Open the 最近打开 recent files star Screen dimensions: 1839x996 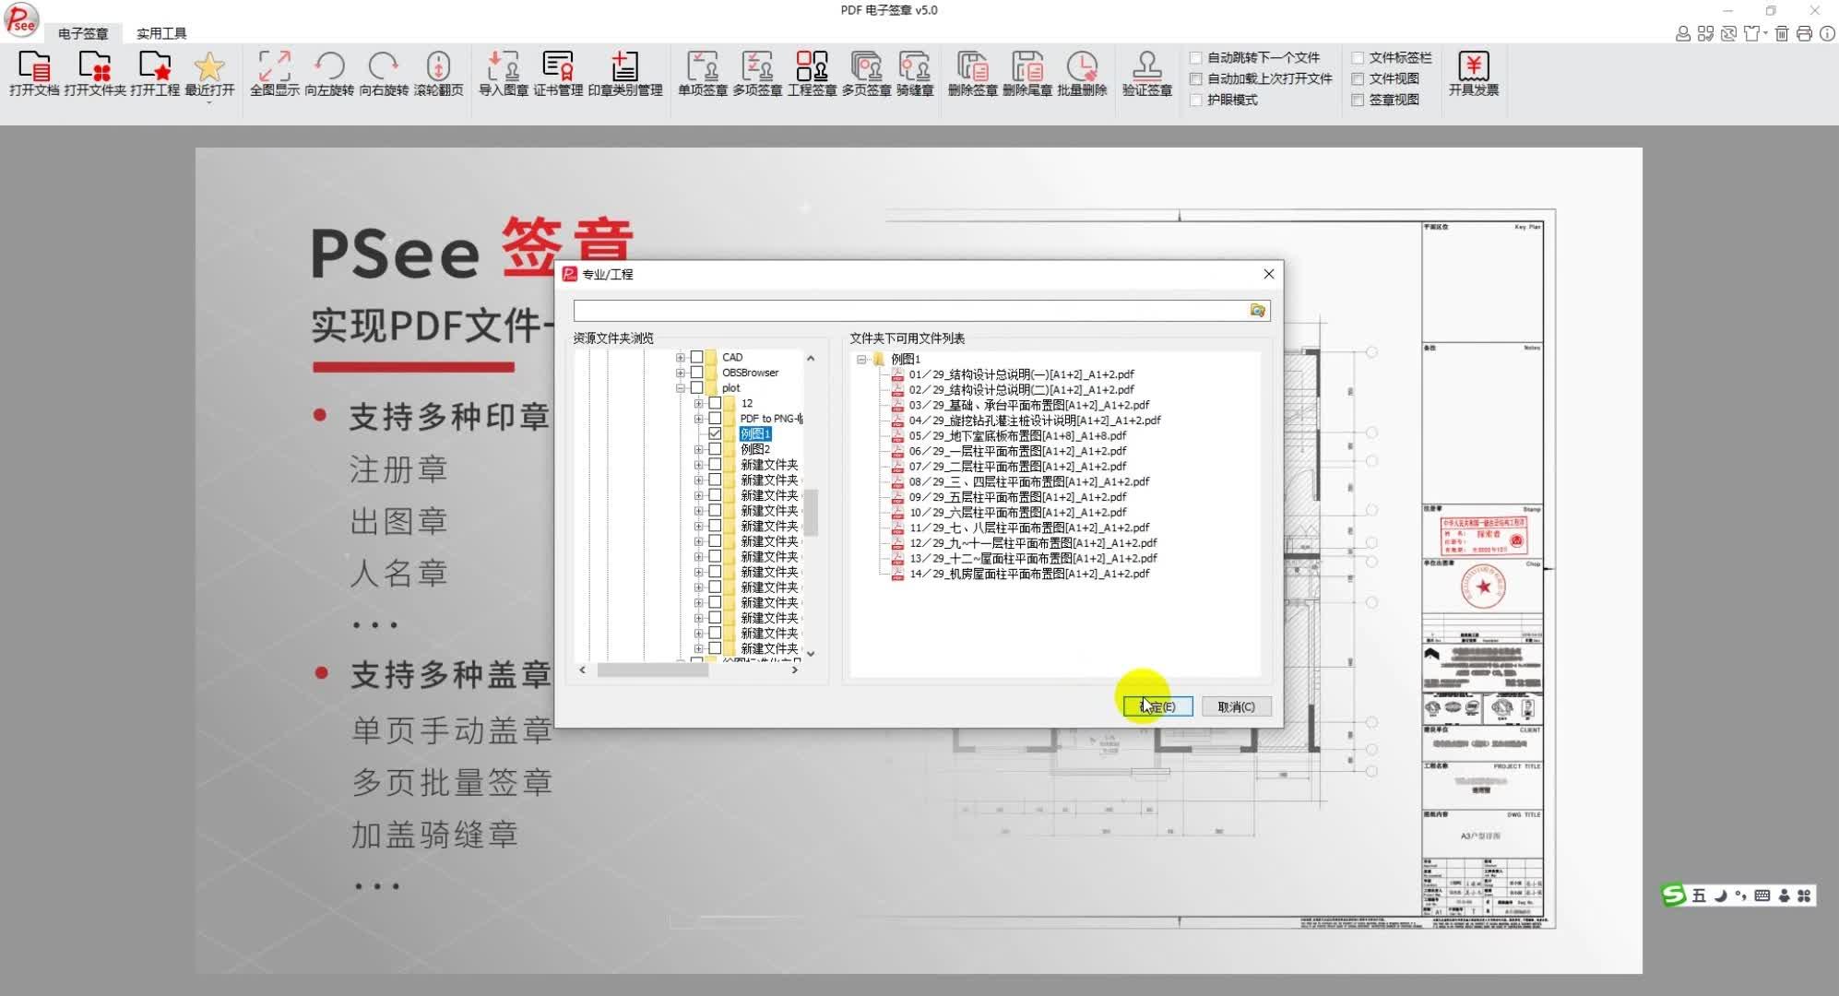pos(209,66)
